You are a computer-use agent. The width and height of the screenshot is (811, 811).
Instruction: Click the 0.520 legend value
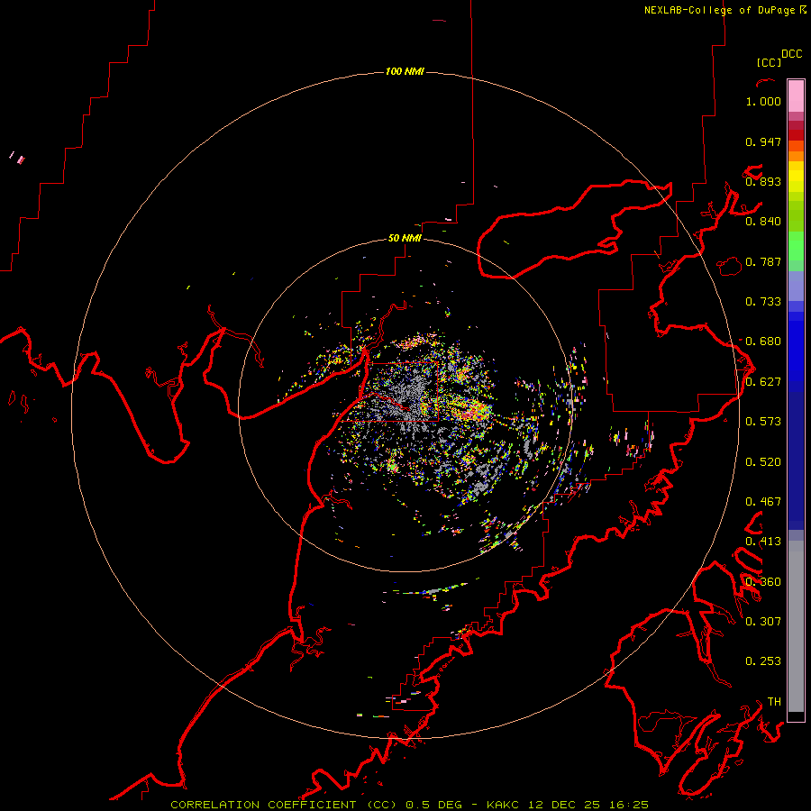pyautogui.click(x=763, y=462)
